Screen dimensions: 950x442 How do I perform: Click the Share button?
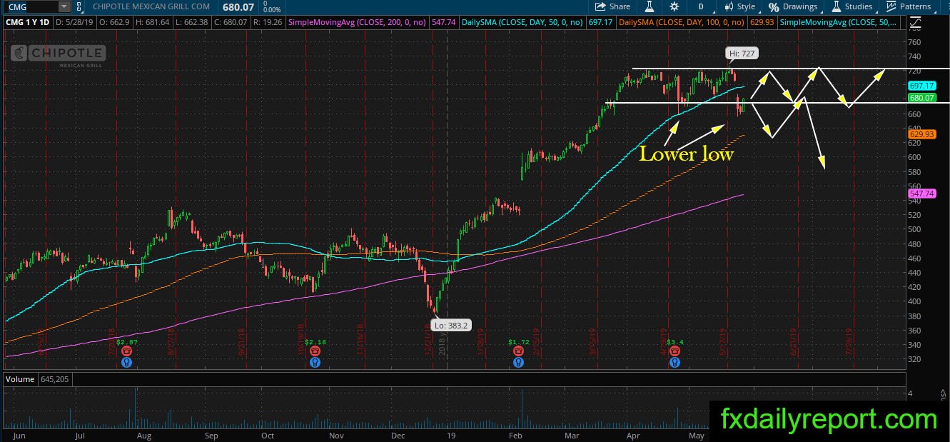click(613, 6)
